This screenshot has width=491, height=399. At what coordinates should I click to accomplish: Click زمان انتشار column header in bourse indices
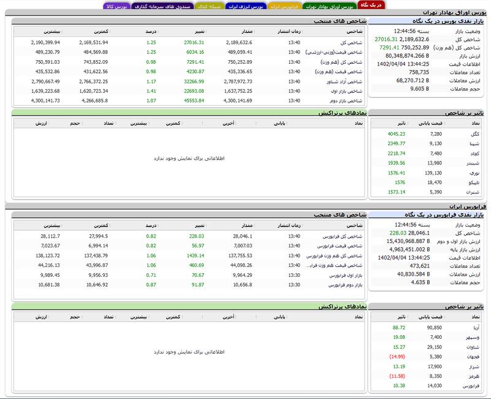click(x=285, y=31)
